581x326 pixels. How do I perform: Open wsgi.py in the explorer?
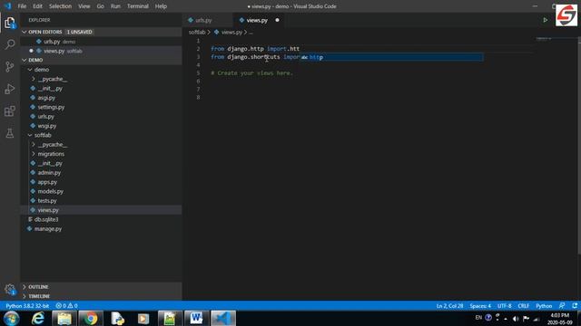(x=101, y=126)
